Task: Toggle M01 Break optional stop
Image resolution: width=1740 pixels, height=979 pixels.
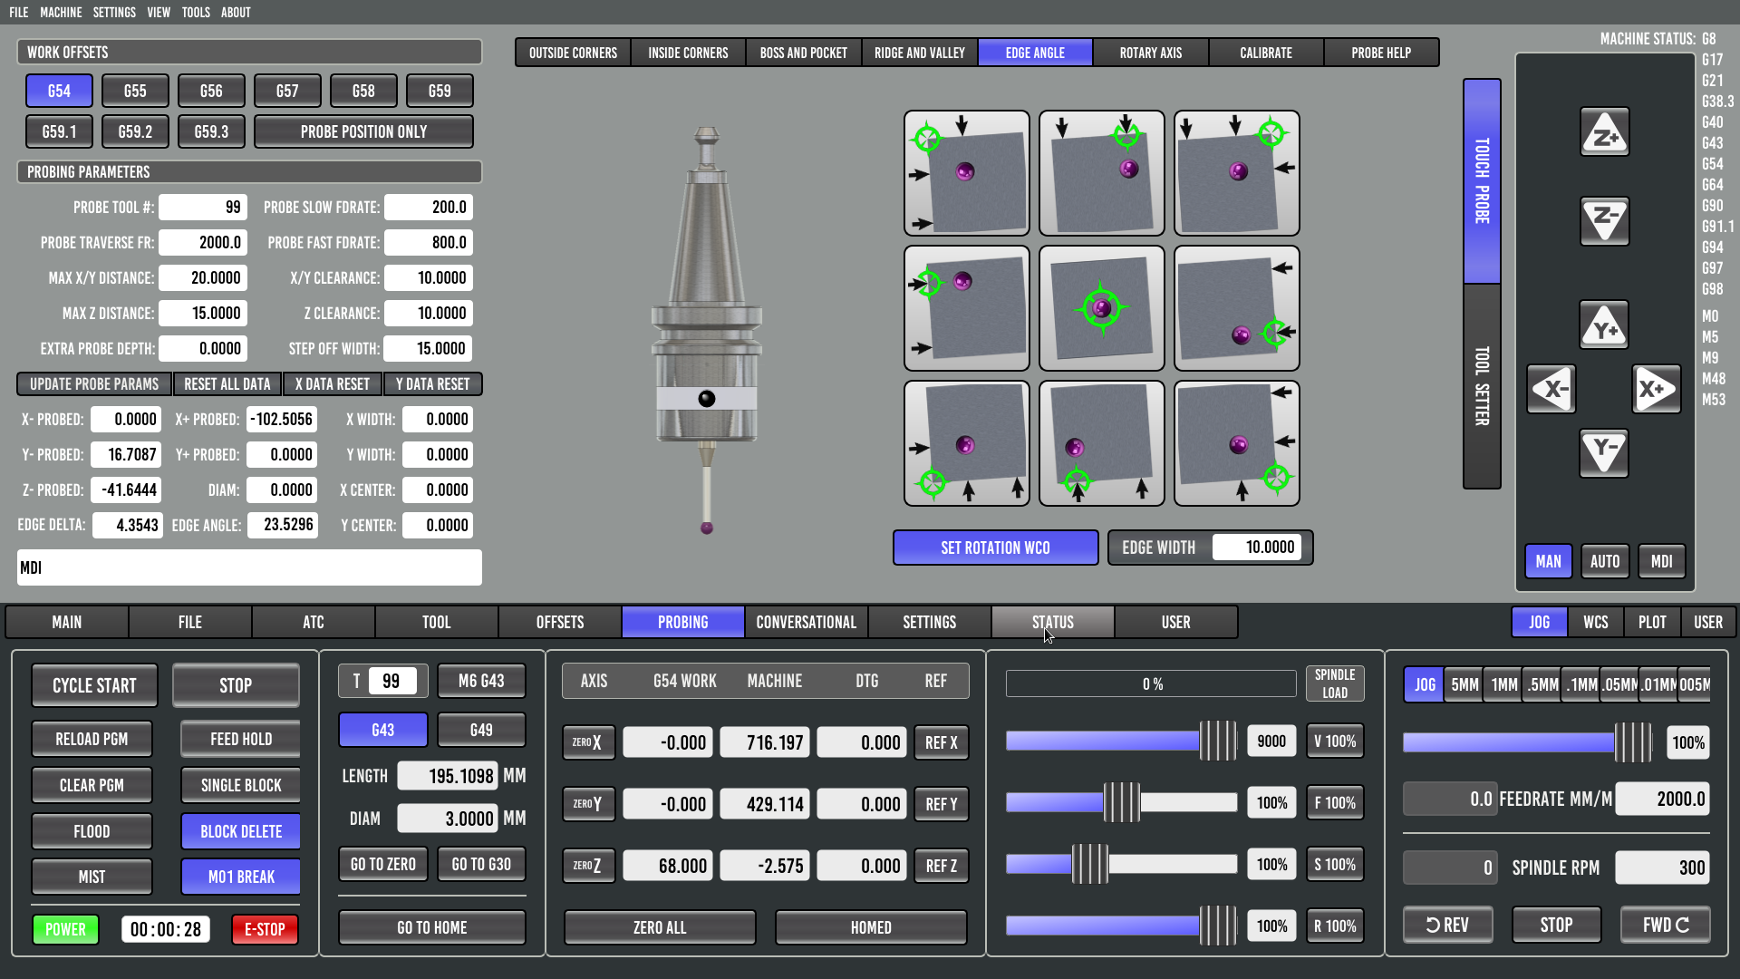Action: (x=241, y=877)
